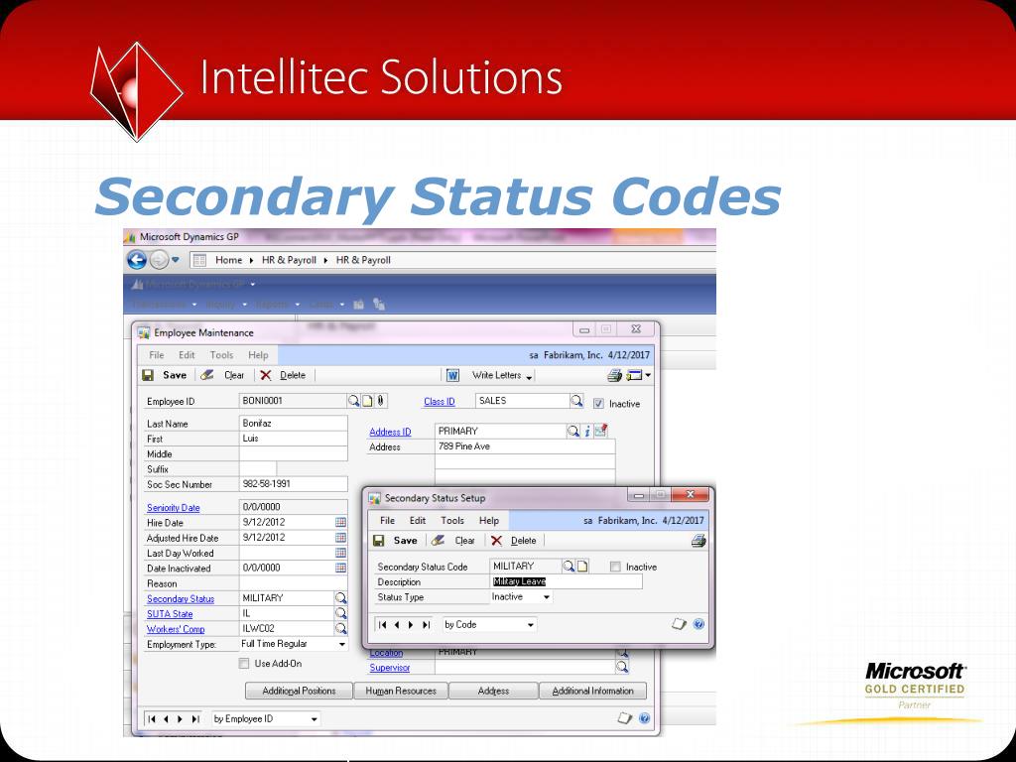Open the Help menu in Employee Maintenance
1016x762 pixels.
pyautogui.click(x=258, y=355)
